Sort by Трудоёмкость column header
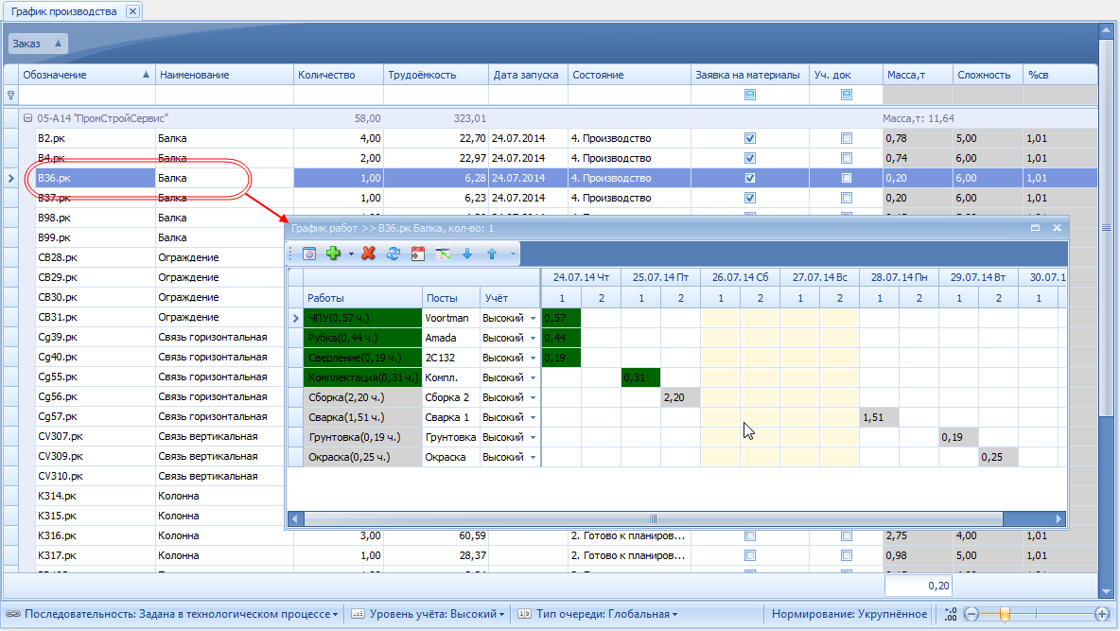 point(435,75)
